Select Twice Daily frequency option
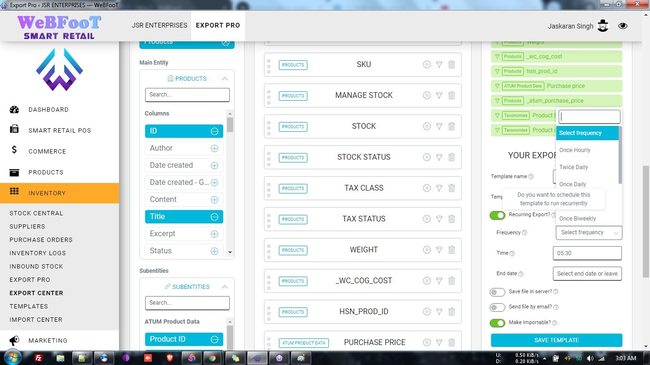The width and height of the screenshot is (650, 365). (x=573, y=167)
